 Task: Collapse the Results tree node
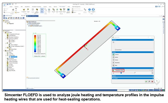click(4, 51)
